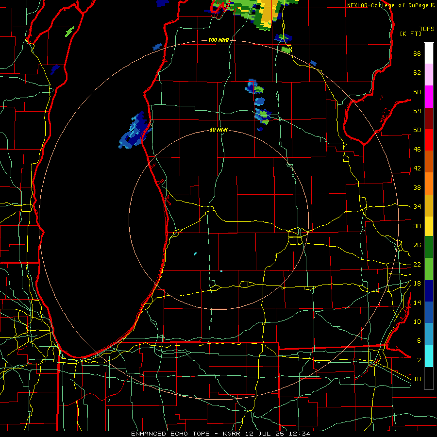Click the 26 legend value
Image resolution: width=437 pixels, height=437 pixels.
coord(417,245)
